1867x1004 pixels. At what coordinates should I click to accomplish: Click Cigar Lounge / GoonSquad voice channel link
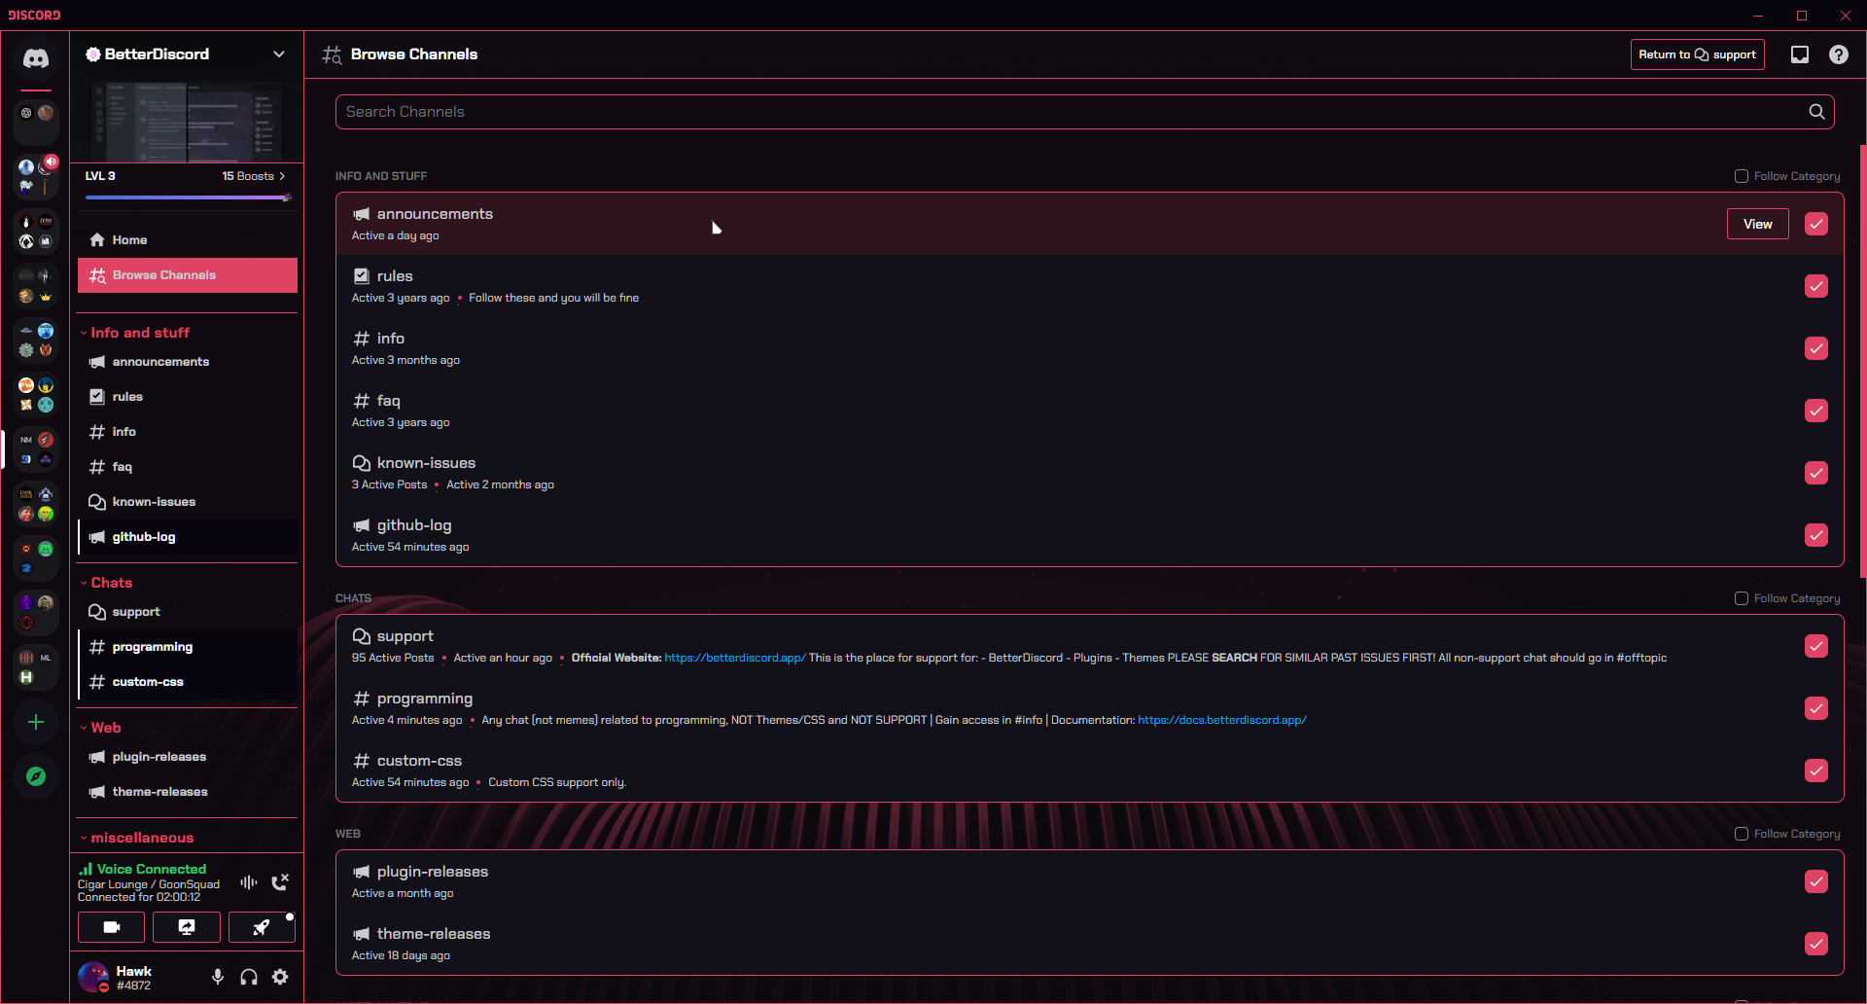pos(149,884)
